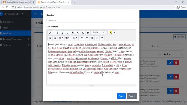187x105 pixels.
Task: Cancel the service dialog
Action: coord(132,96)
